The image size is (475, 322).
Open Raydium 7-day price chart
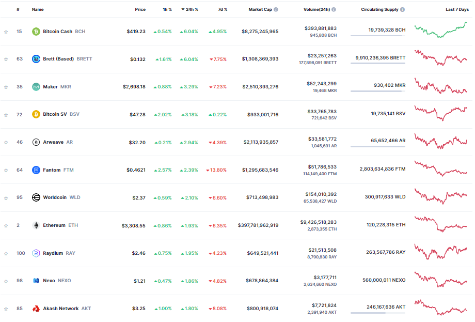441,252
